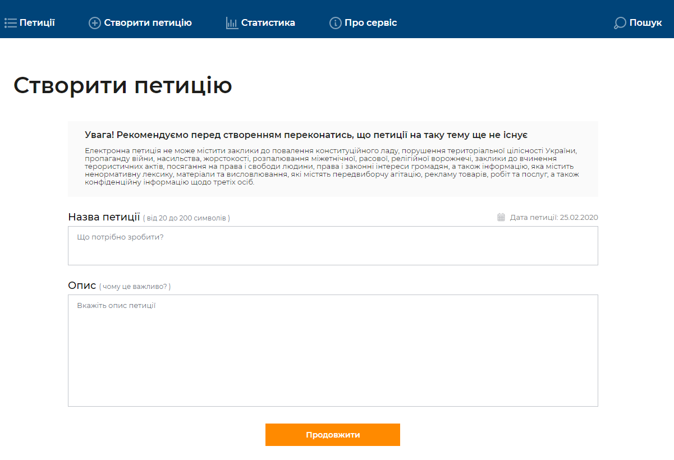674x460 pixels.
Task: Click the magnifying glass search icon
Action: point(620,23)
